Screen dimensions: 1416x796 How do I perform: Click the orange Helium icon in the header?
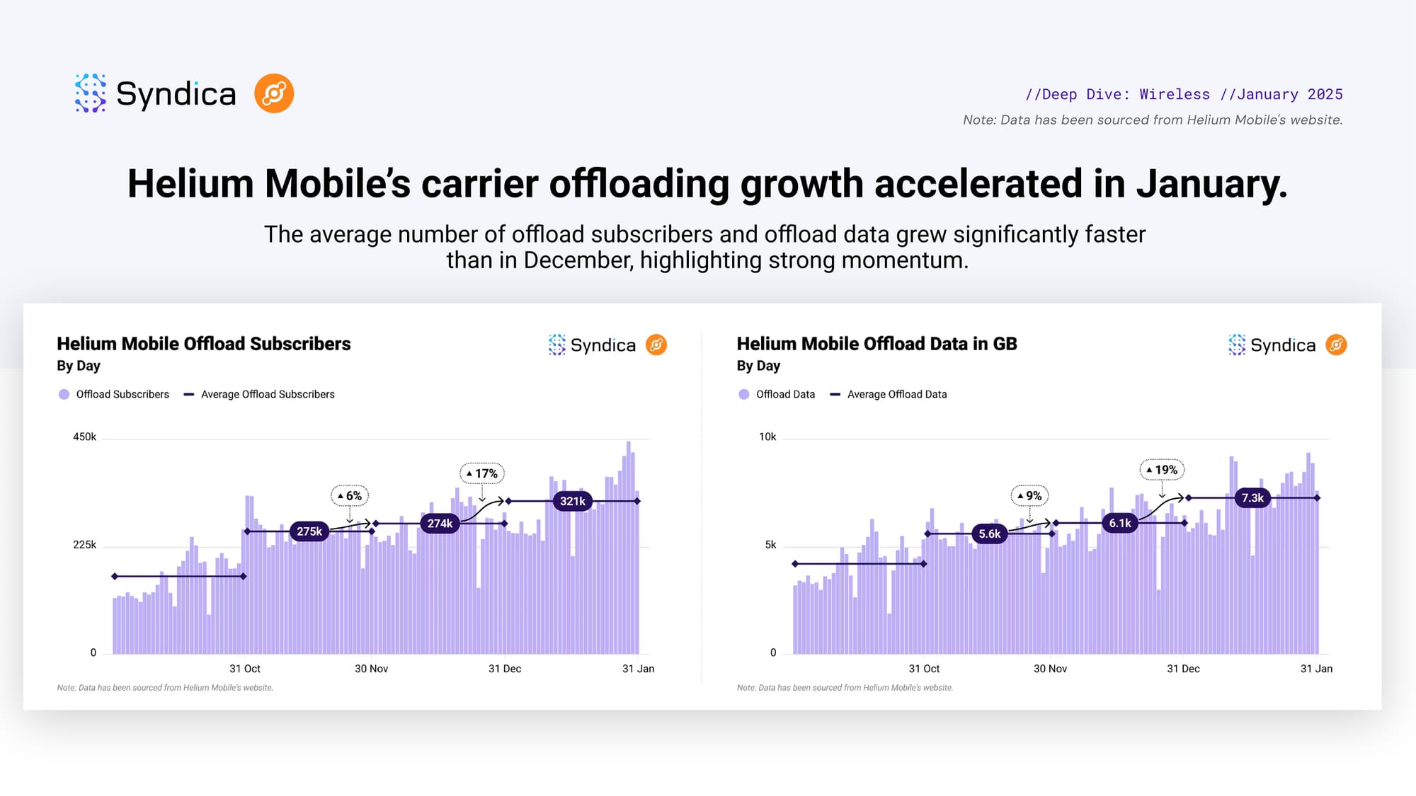tap(274, 93)
